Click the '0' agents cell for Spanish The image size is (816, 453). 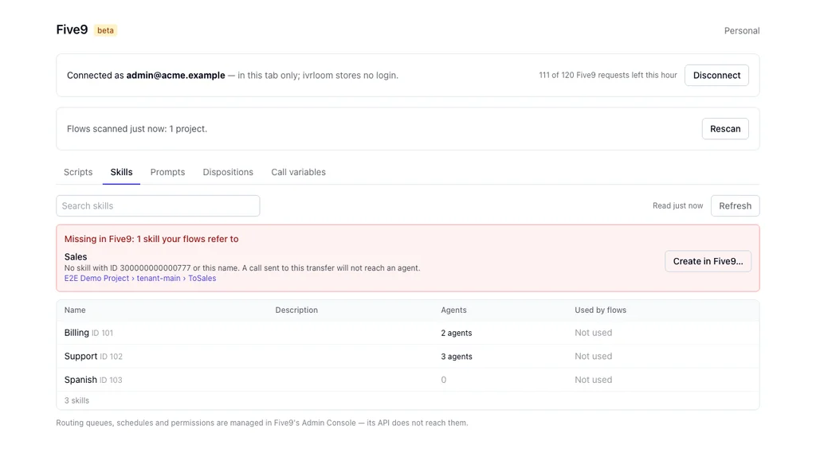point(443,380)
